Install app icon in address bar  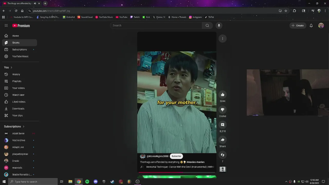pyautogui.click(x=280, y=11)
